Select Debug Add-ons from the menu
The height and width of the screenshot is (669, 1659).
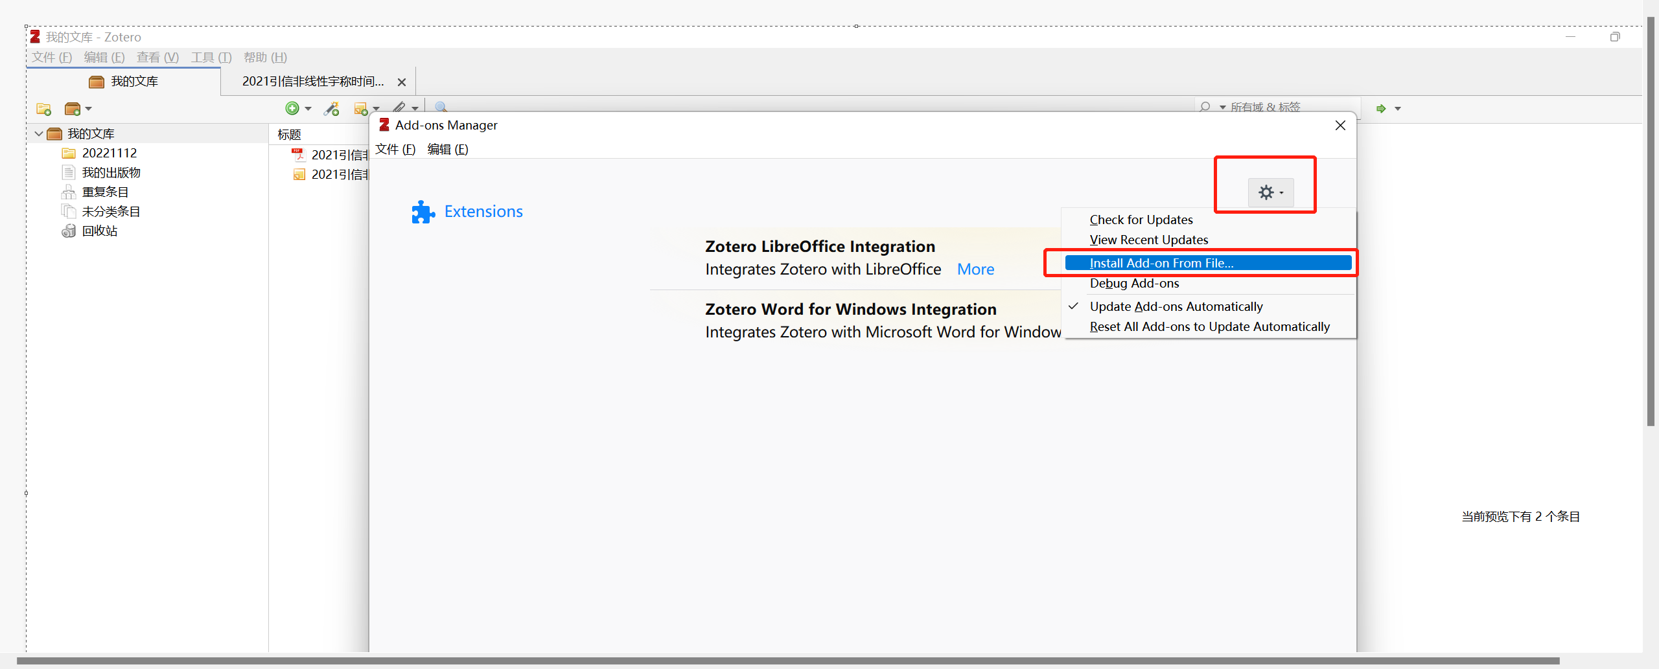1134,283
